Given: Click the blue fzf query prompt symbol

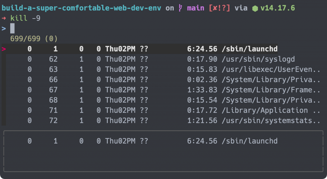Looking at the screenshot, I should point(4,28).
